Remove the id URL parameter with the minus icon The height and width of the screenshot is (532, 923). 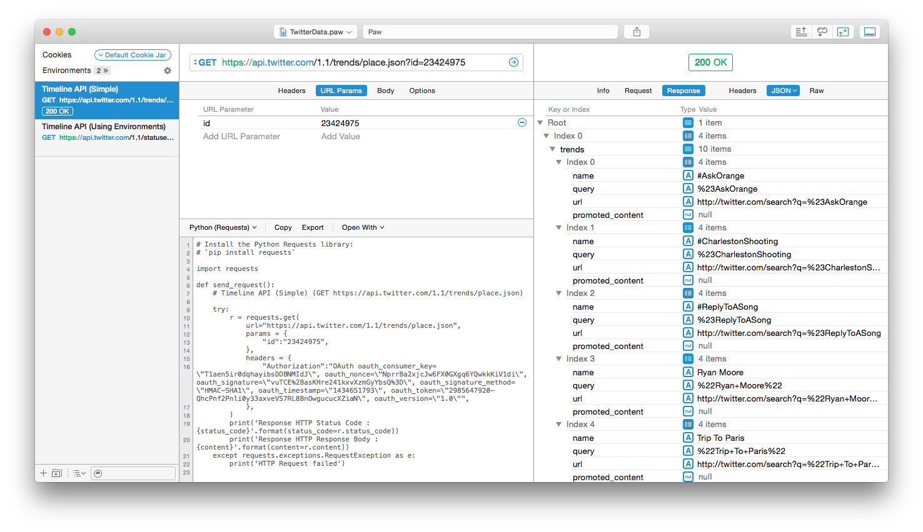[522, 123]
